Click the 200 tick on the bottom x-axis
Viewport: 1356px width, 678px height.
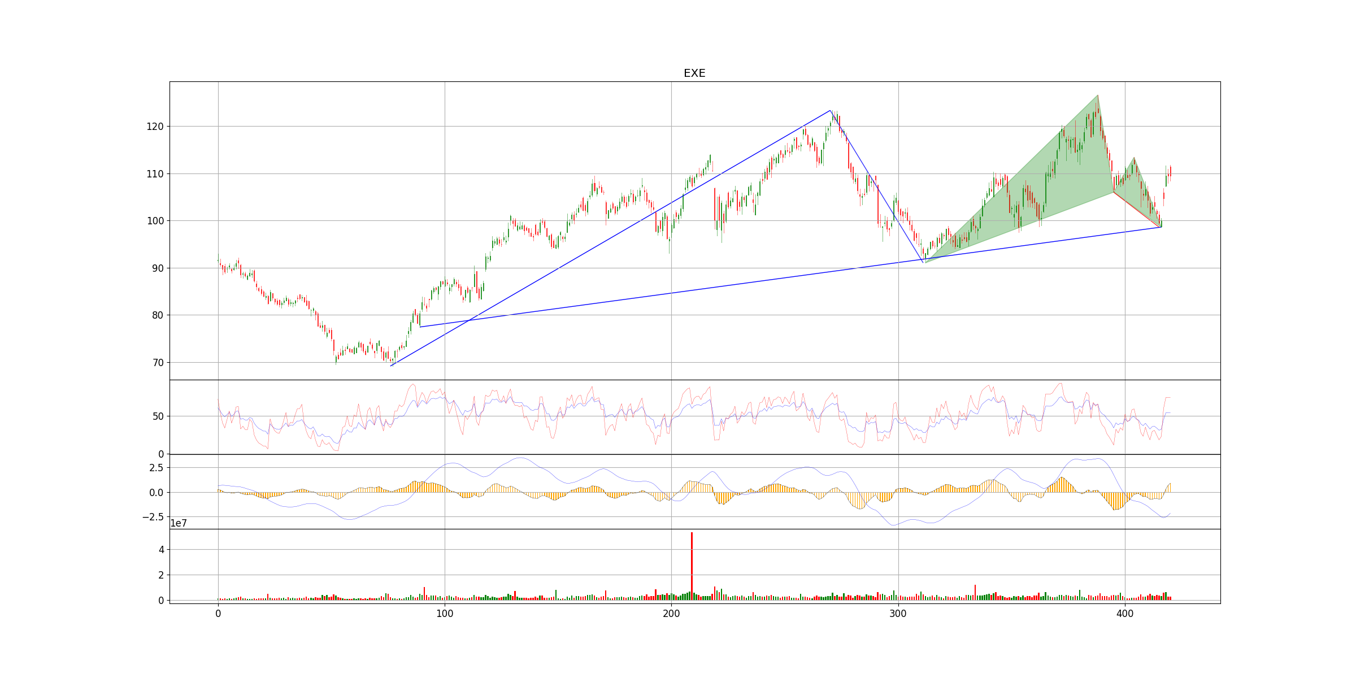point(671,614)
